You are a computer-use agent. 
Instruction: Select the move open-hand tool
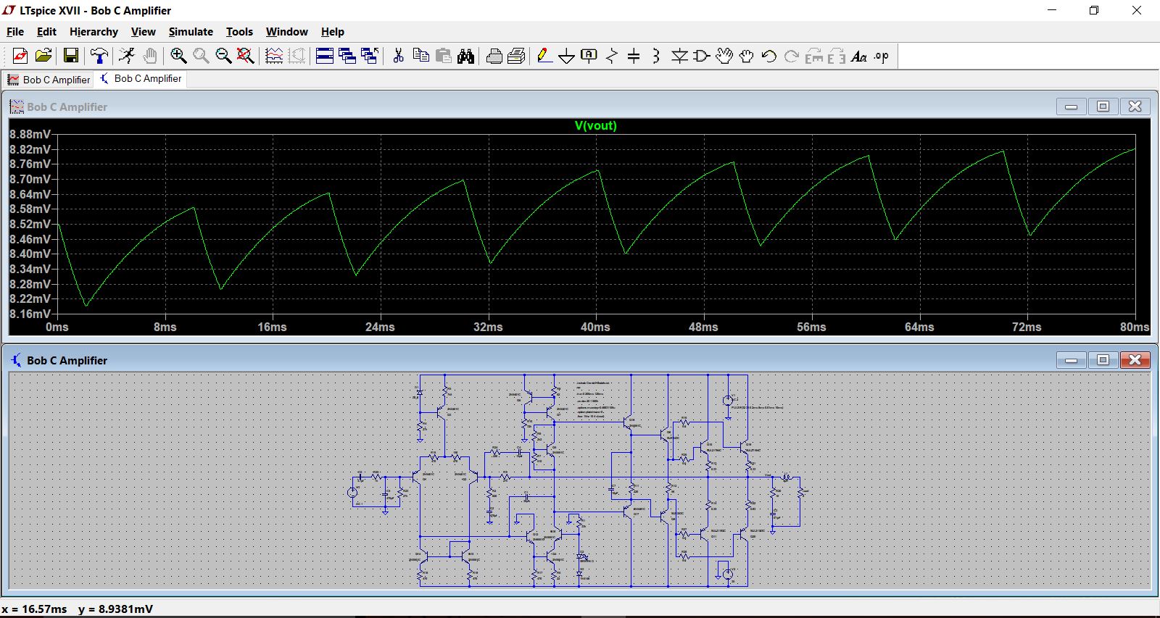724,56
